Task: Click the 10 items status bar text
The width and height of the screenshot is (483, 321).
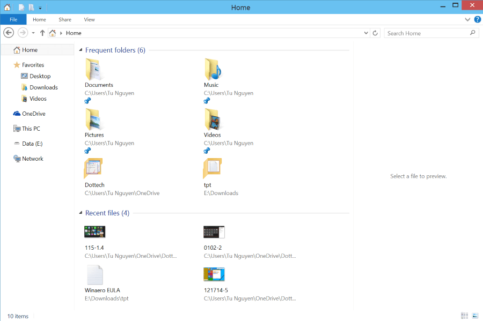Action: point(18,316)
